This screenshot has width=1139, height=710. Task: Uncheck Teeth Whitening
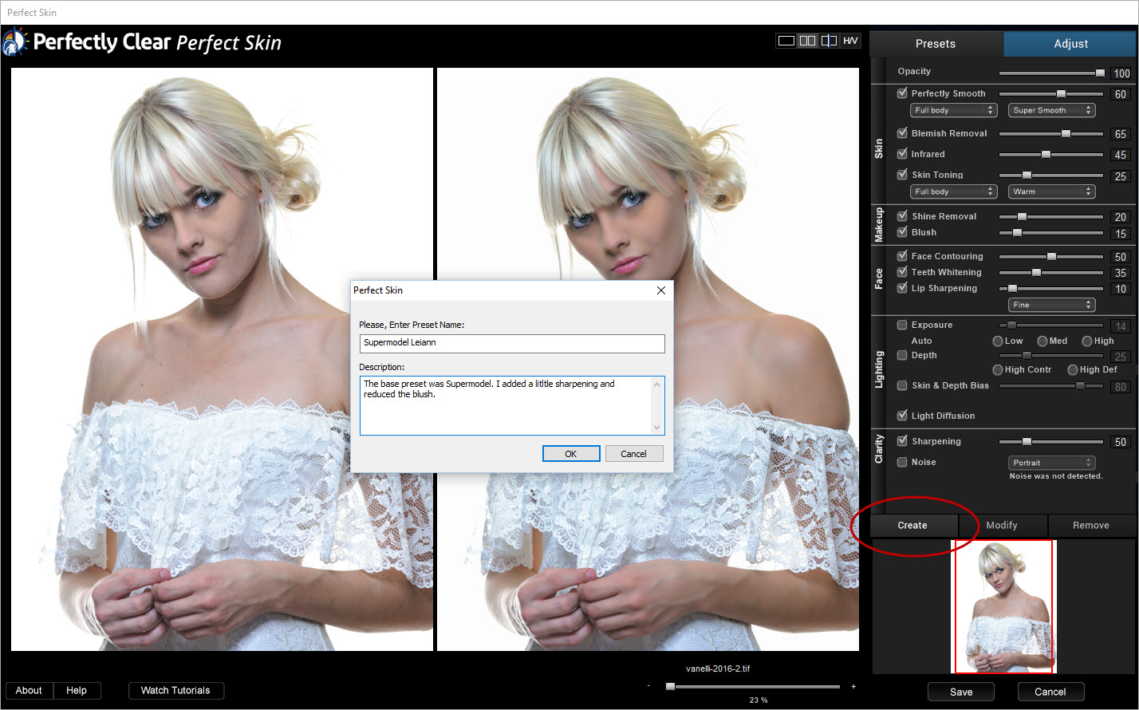[902, 272]
